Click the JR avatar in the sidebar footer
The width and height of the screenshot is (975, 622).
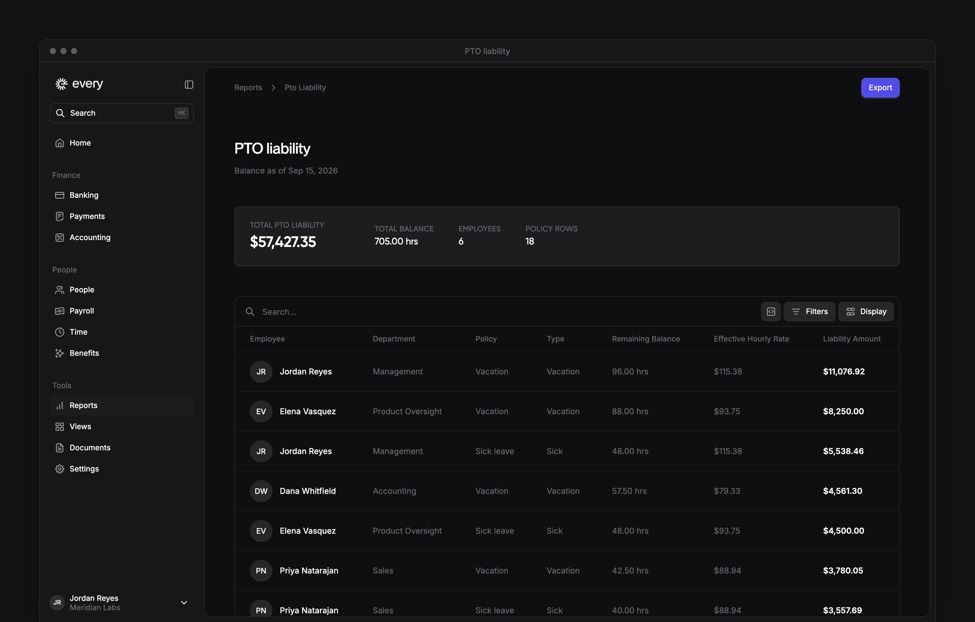pos(57,603)
